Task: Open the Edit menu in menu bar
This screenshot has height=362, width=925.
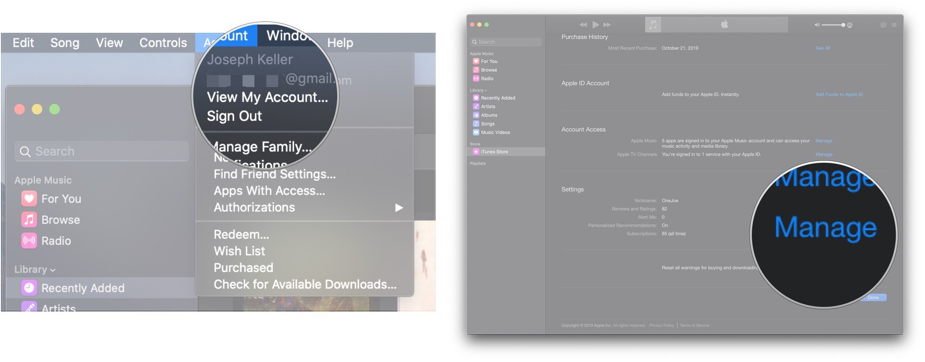Action: (23, 43)
